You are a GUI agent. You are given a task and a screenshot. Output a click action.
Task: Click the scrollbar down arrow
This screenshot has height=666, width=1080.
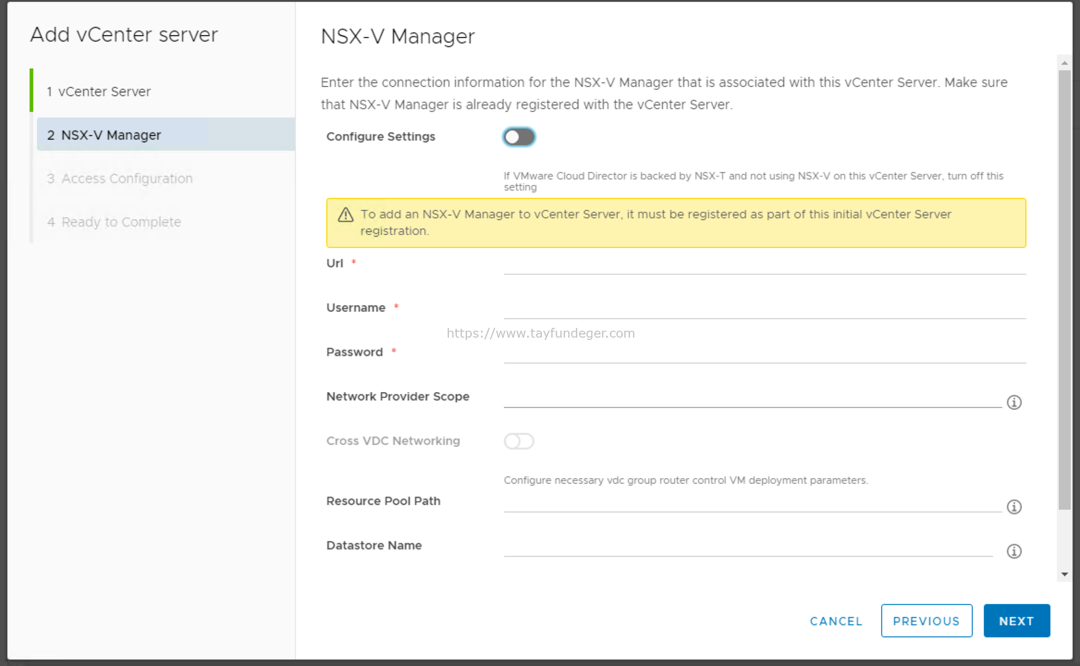[x=1065, y=574]
